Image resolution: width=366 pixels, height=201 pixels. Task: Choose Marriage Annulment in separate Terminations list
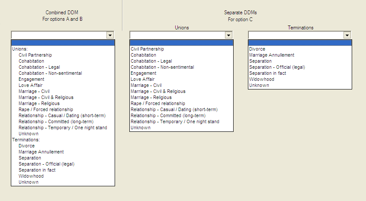[272, 55]
